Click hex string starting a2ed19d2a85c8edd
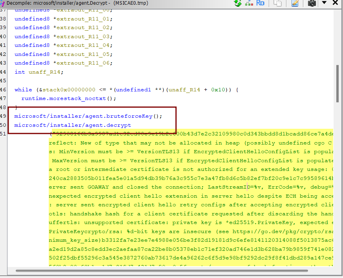 pyautogui.click(x=191, y=249)
